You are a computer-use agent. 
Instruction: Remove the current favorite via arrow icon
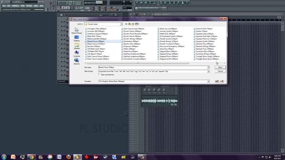click(x=222, y=81)
